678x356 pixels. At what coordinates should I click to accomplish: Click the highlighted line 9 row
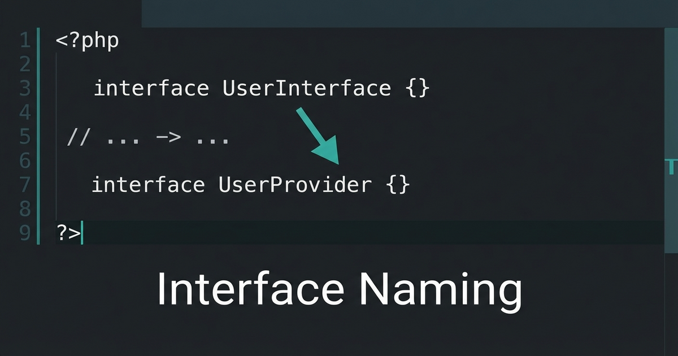point(339,232)
